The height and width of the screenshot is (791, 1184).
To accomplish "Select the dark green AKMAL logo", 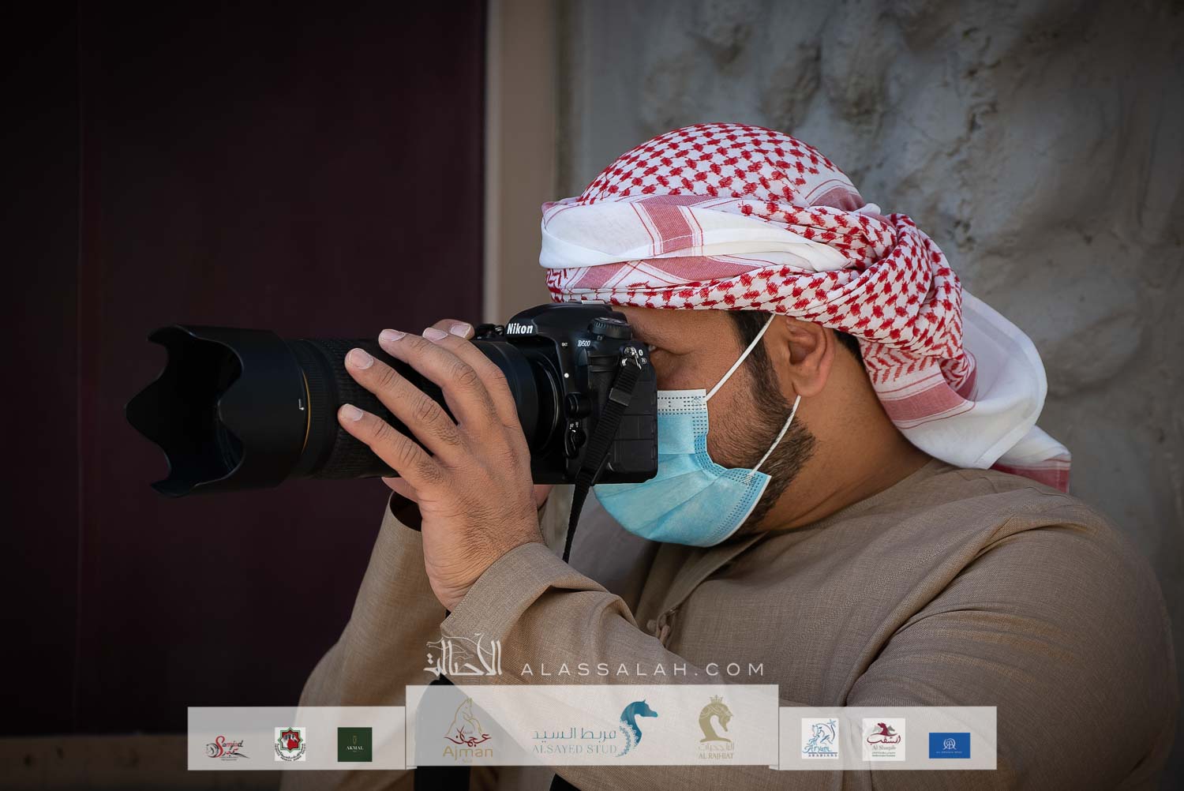I will [x=354, y=744].
